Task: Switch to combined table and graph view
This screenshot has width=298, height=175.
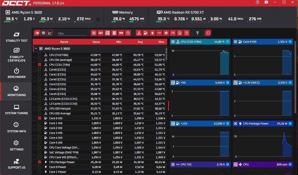Action: 37,33
